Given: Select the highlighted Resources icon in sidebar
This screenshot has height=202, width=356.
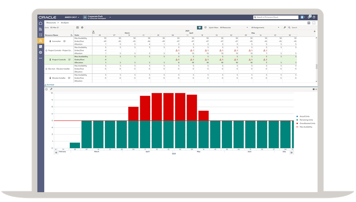Looking at the screenshot, I should [x=41, y=41].
